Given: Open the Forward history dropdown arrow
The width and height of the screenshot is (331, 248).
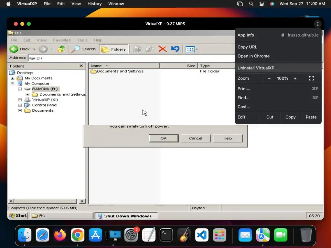Looking at the screenshot, I should [x=52, y=49].
